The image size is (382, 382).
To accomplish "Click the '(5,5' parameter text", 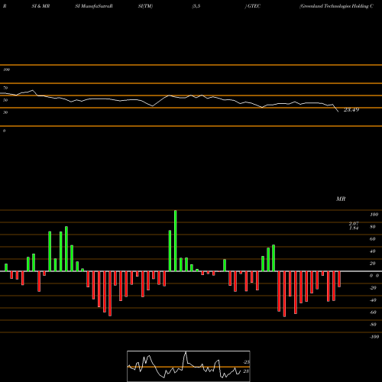I will point(196,6).
